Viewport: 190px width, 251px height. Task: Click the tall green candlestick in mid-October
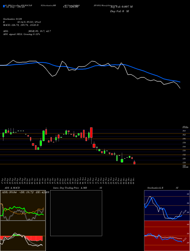pyautogui.click(x=43, y=136)
